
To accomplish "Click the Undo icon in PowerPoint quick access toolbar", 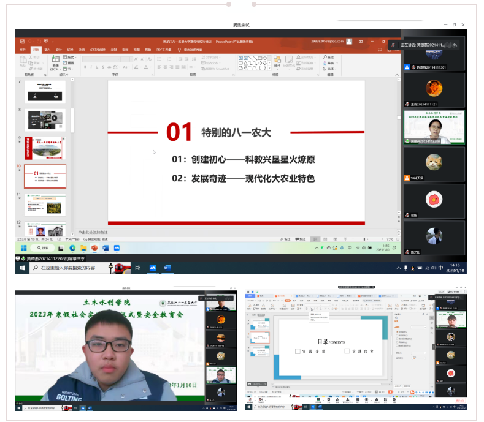I will 29,41.
